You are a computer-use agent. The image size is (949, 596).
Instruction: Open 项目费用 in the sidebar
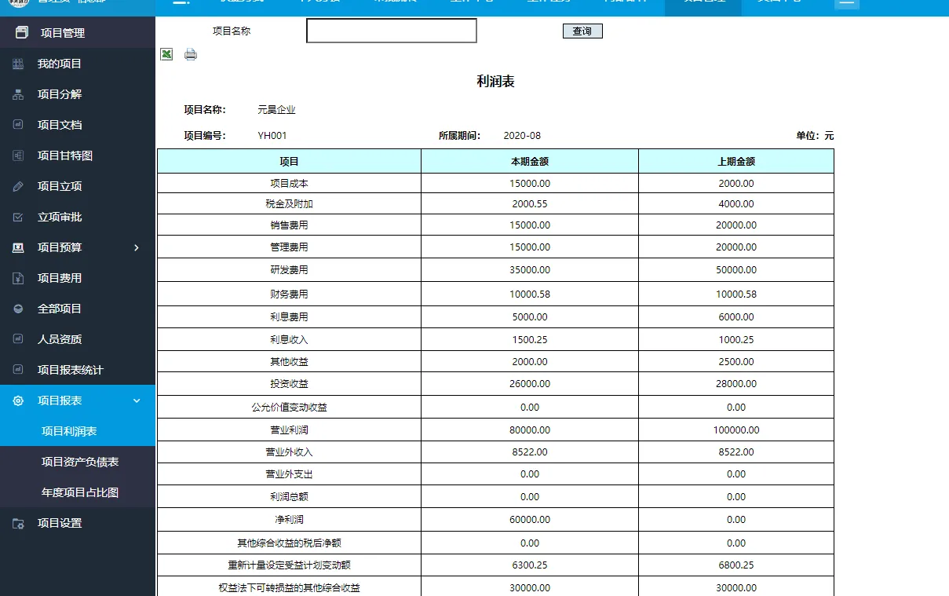pyautogui.click(x=60, y=278)
